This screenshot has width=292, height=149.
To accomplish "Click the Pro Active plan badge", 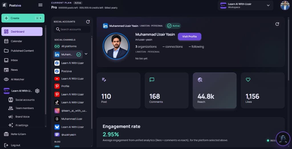I will coord(78,3).
